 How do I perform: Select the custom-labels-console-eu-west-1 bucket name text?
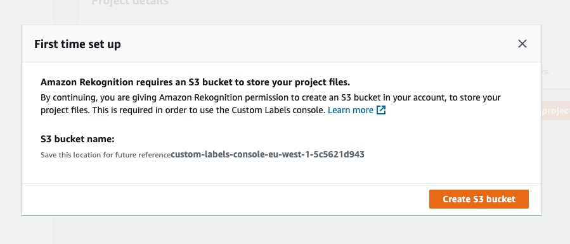coord(268,155)
